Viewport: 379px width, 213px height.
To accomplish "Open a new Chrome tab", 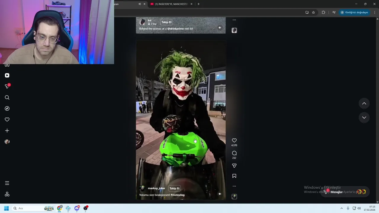I will point(198,4).
